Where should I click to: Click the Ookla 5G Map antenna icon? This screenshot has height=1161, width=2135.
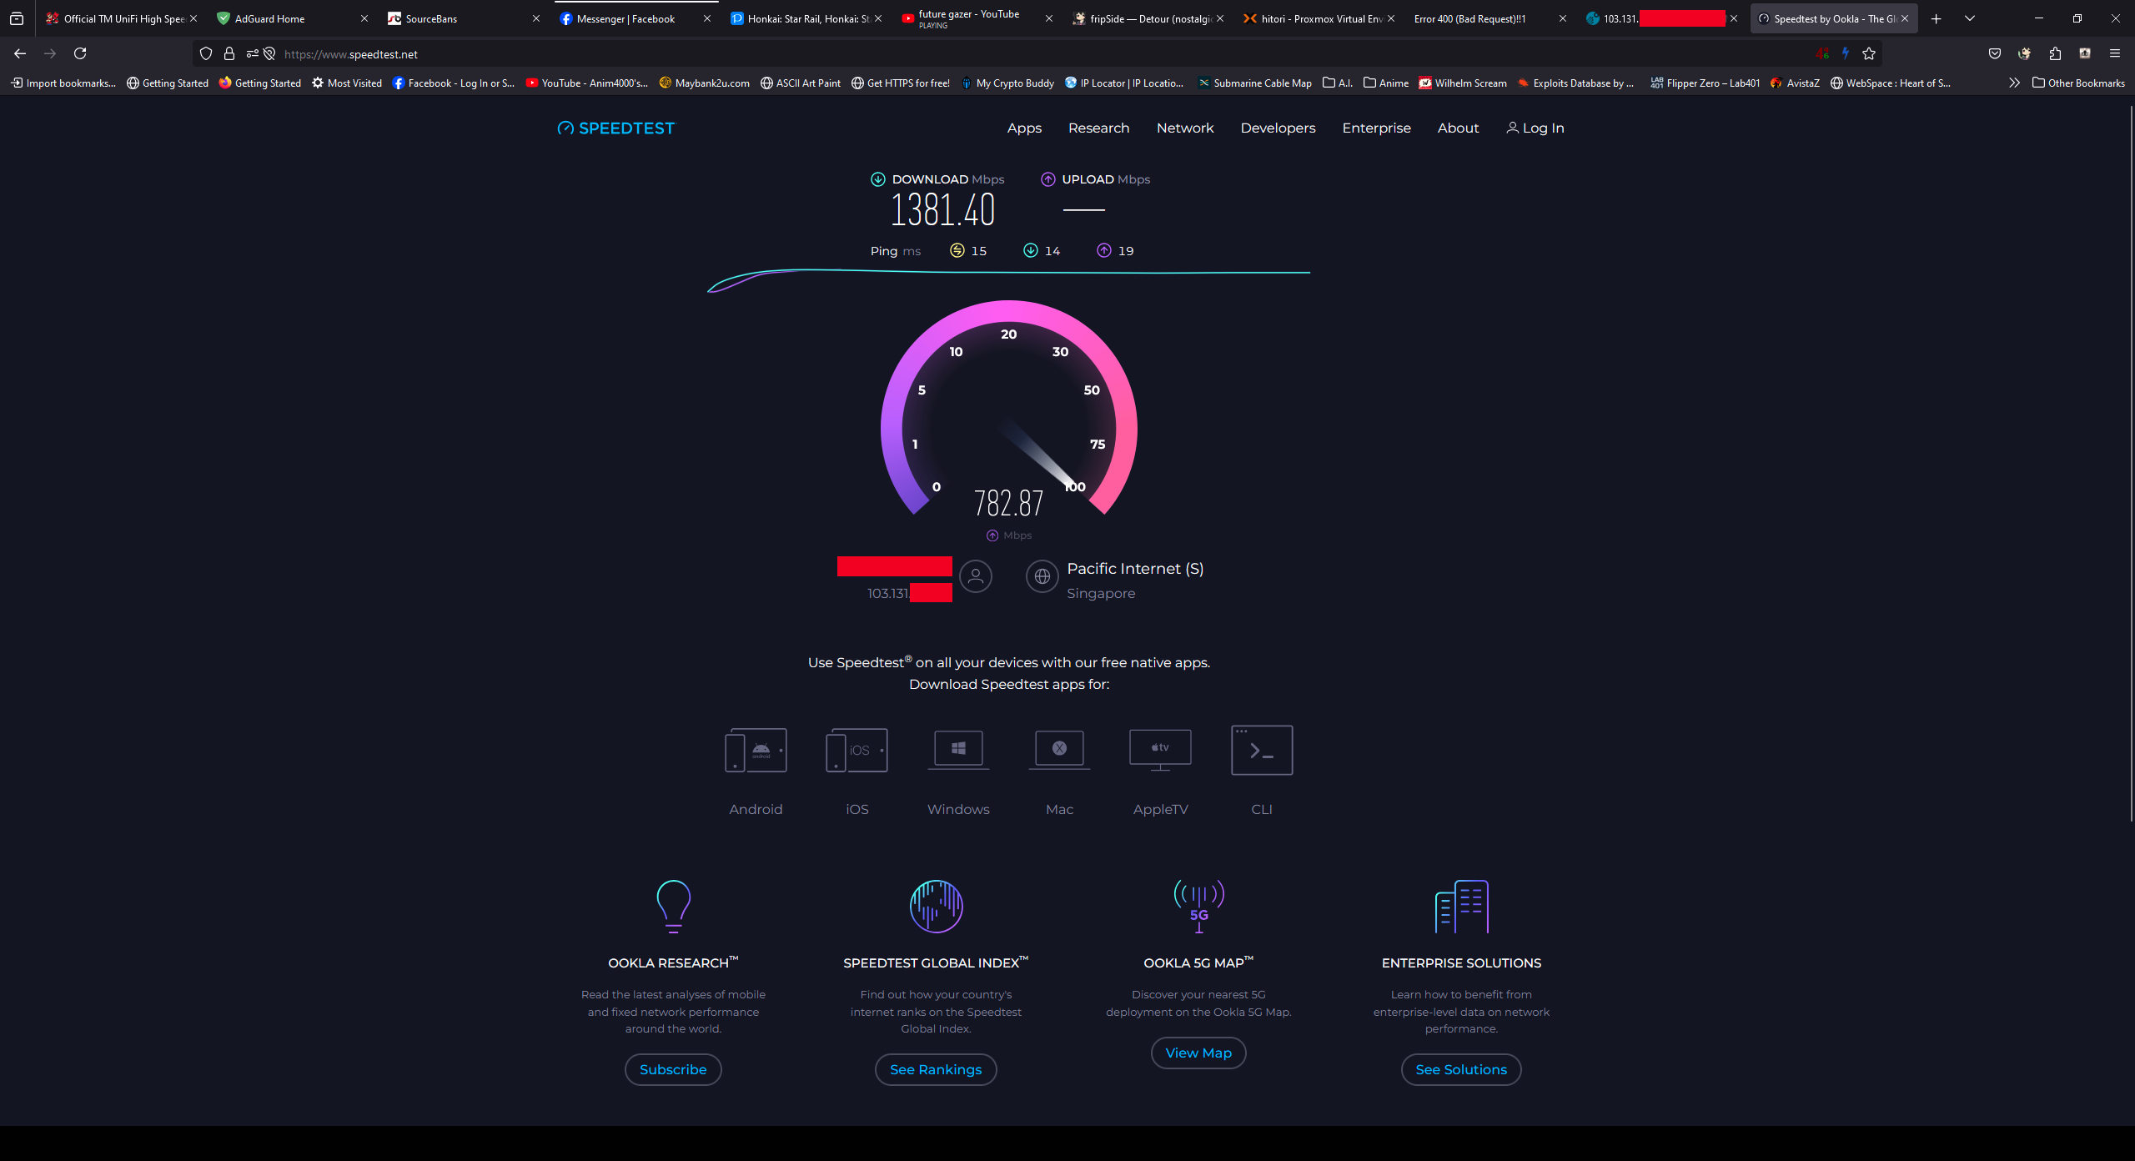(x=1198, y=906)
